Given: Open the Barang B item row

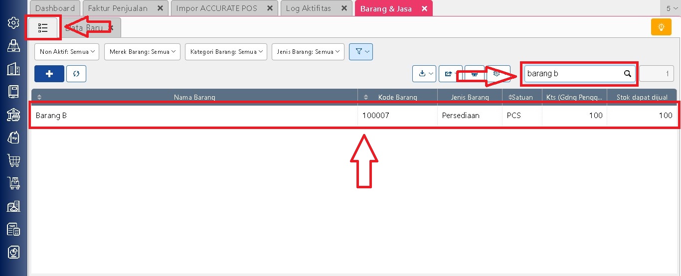Looking at the screenshot, I should coord(354,115).
